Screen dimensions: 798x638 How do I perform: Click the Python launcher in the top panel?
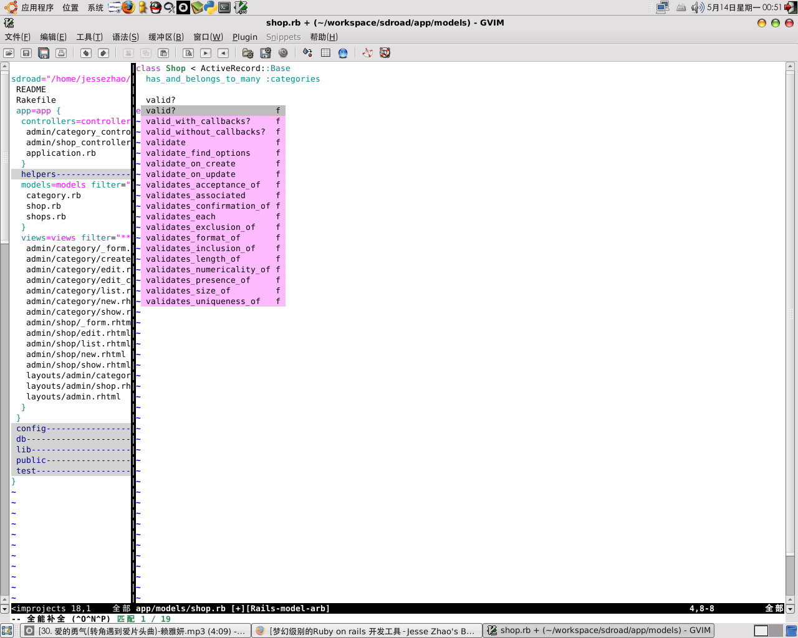pos(211,7)
